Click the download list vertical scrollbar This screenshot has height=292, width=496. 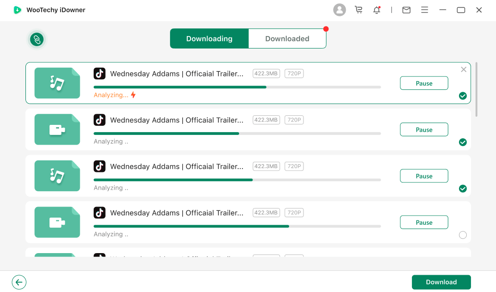476,89
